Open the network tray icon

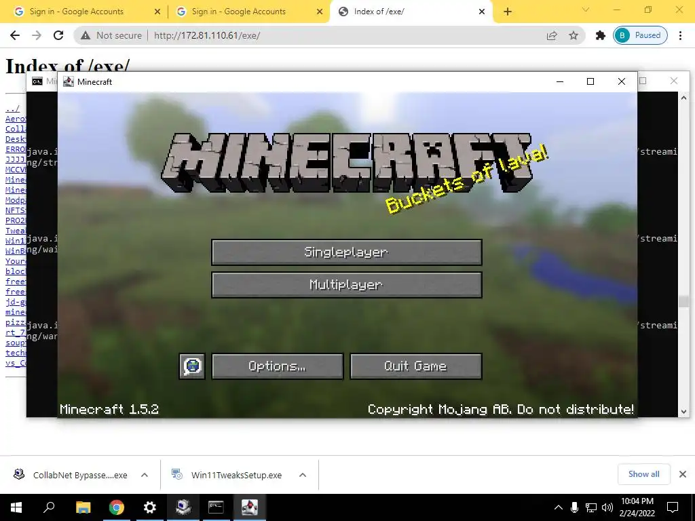(x=591, y=507)
